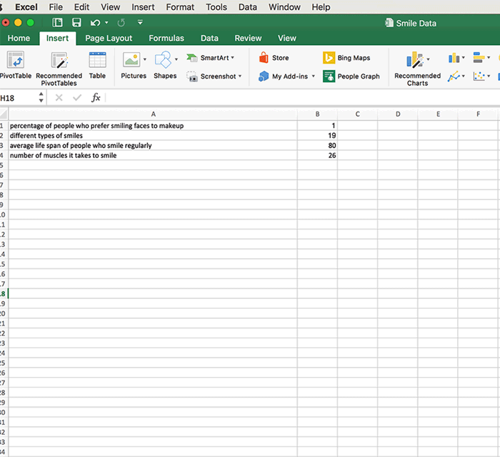Expand the Shapes dropdown arrow
500x457 pixels.
tap(176, 59)
